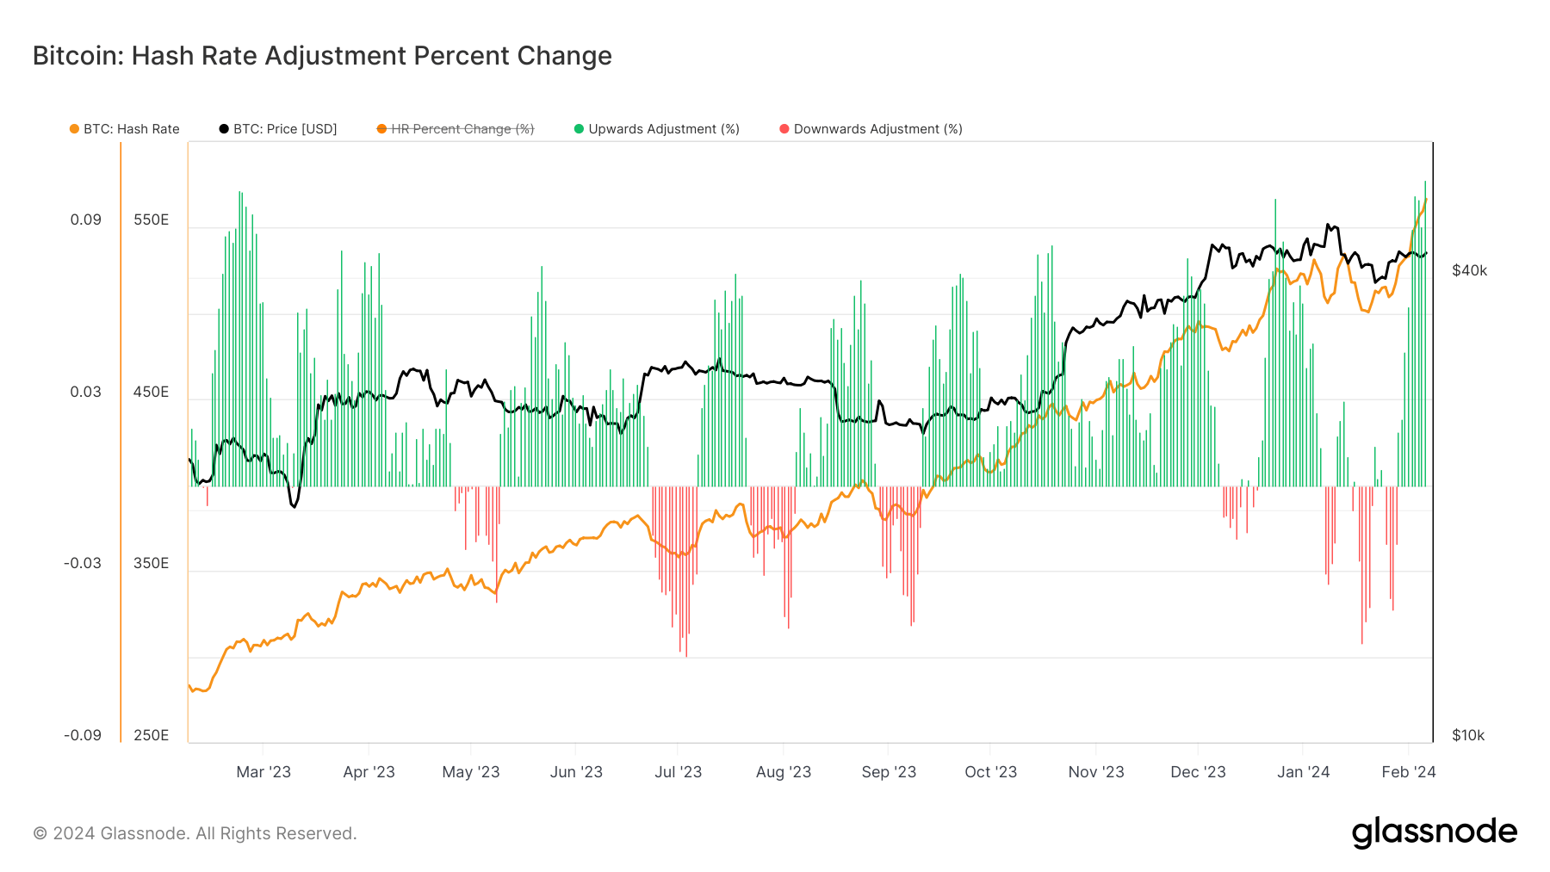Enable the HR Percent Change (%) series label
The width and height of the screenshot is (1550, 872).
click(462, 129)
